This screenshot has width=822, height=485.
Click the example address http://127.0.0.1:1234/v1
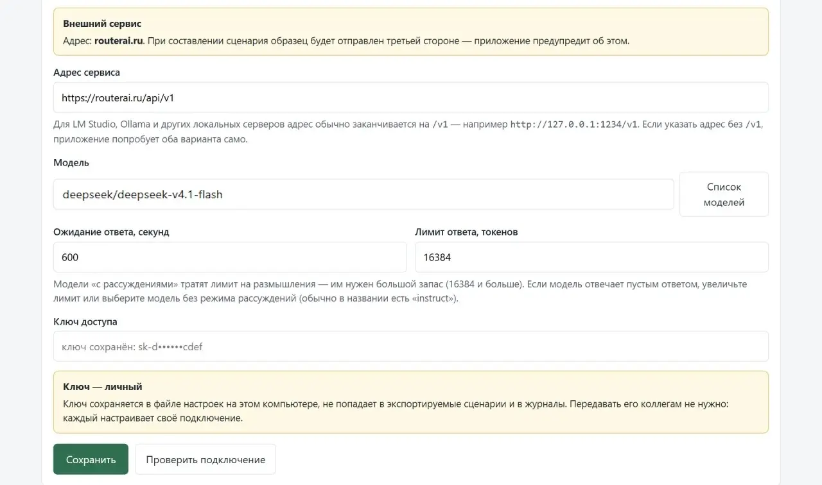[x=574, y=124]
